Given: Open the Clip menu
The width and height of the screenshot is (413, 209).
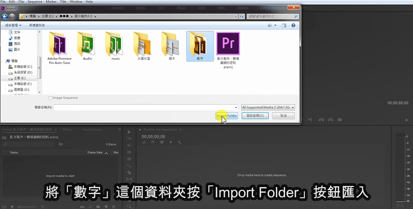Looking at the screenshot, I should pos(21,2).
